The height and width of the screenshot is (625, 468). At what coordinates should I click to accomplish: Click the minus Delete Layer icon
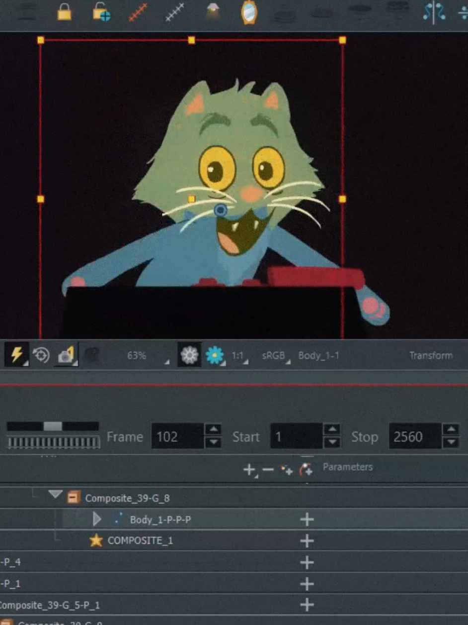pyautogui.click(x=268, y=469)
